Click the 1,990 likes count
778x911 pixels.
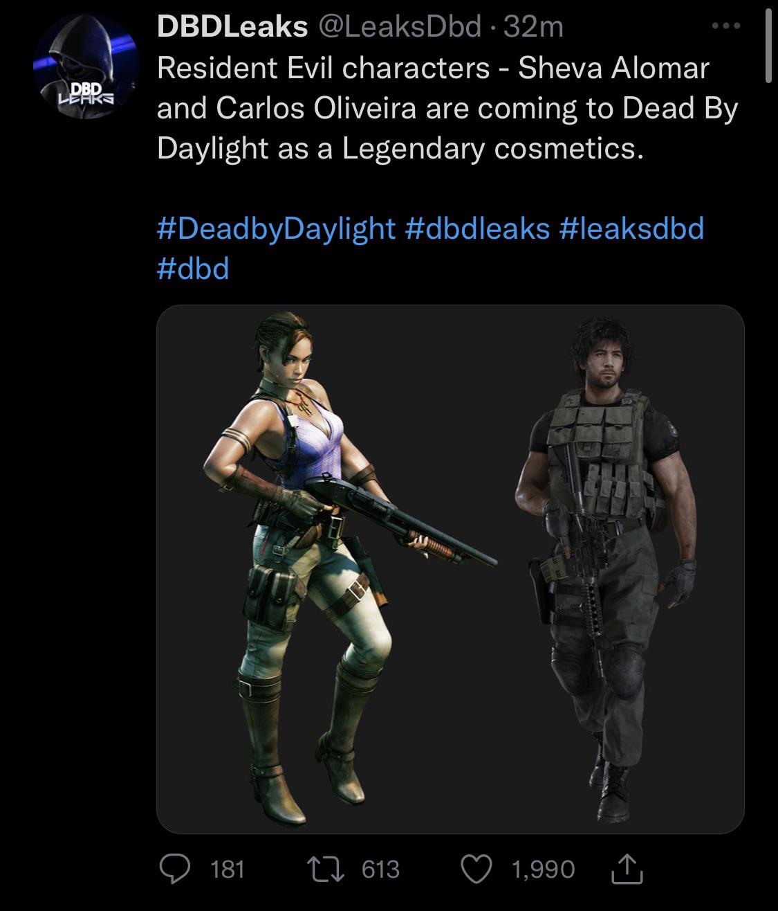coord(544,869)
